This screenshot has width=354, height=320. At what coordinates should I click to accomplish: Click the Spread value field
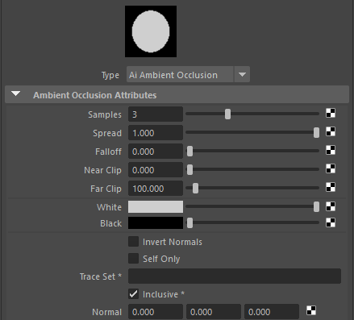156,133
